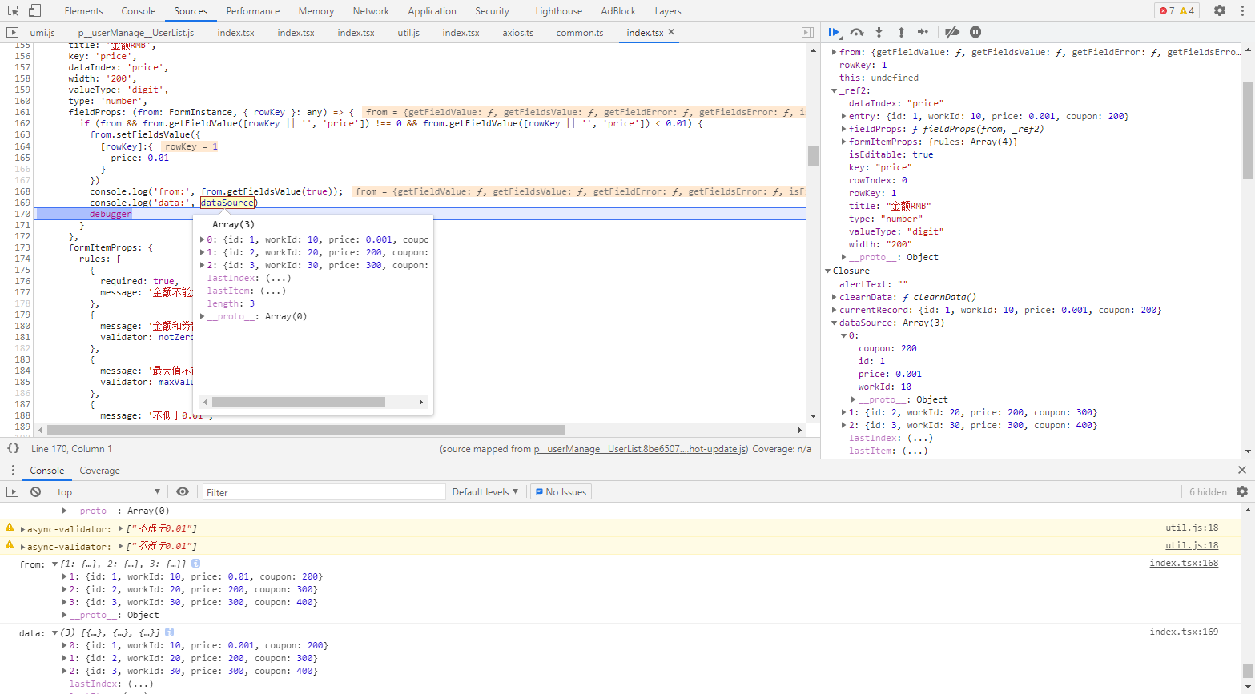
Task: Switch to the Network panel tab
Action: 371,10
